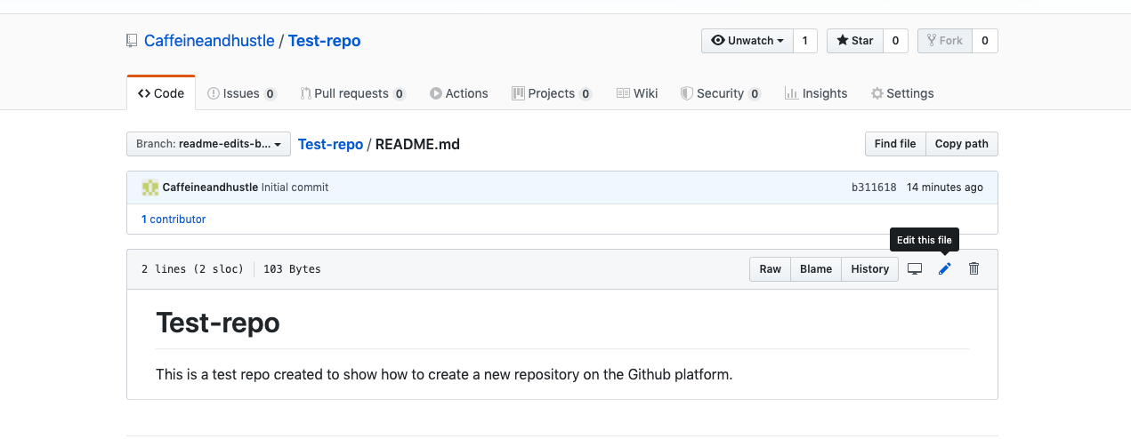This screenshot has width=1131, height=439.
Task: Open repository Settings tab
Action: (902, 93)
